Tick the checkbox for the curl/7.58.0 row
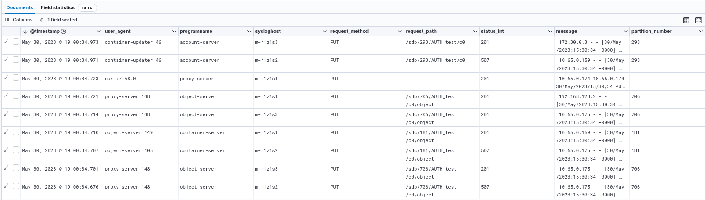Screen dimensions: 706x200 tap(16, 78)
